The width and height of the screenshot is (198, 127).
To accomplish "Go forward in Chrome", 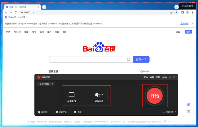I will pos(11,12).
